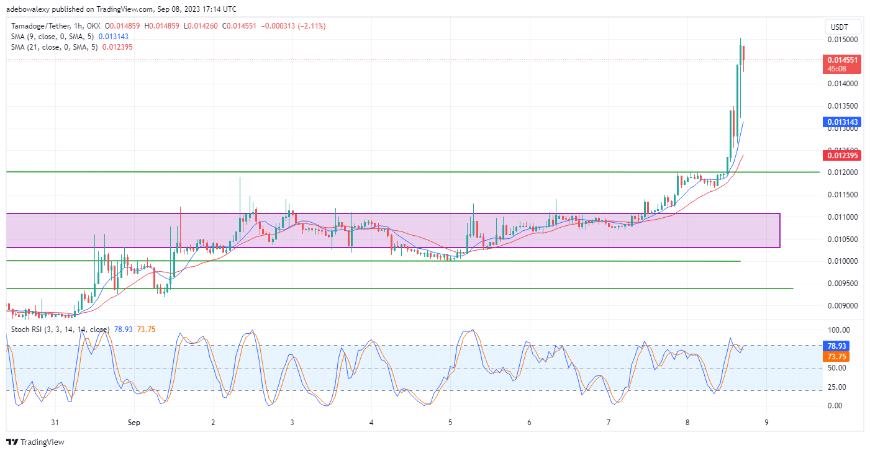Click the date label 9 on time axis
The image size is (870, 453).
click(x=766, y=423)
